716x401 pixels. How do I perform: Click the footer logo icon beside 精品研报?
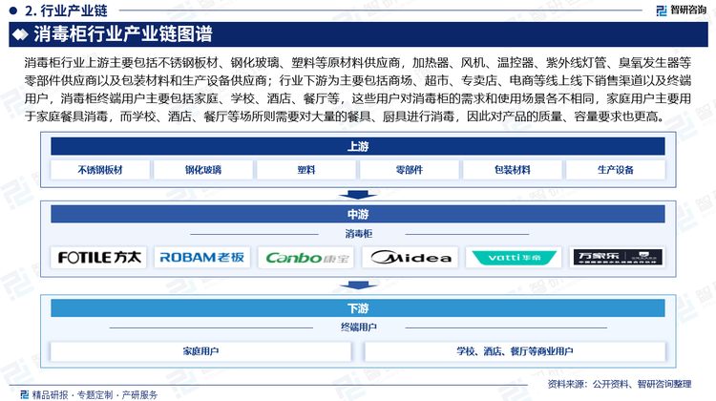click(25, 394)
